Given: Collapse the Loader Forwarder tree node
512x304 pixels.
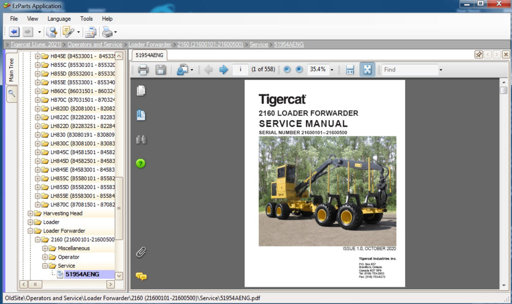Looking at the screenshot, I should 31,231.
